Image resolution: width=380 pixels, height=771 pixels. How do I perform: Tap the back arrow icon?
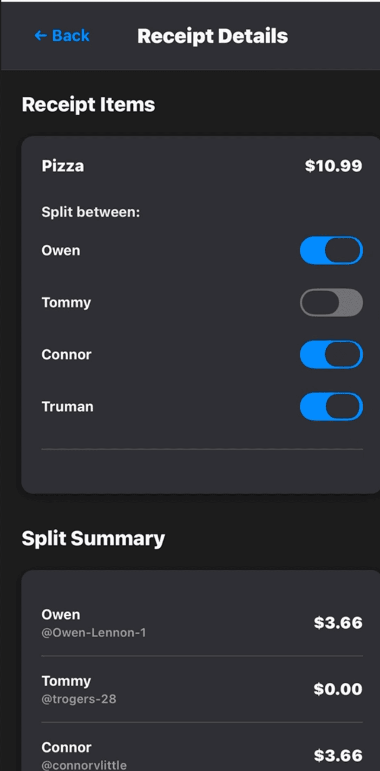tap(40, 36)
